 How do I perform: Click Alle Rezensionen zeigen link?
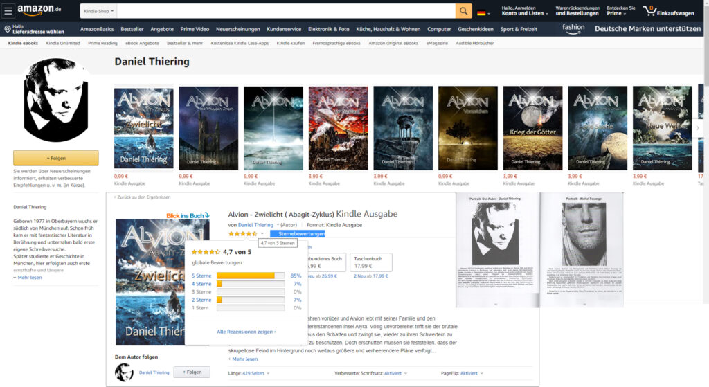pyautogui.click(x=246, y=332)
